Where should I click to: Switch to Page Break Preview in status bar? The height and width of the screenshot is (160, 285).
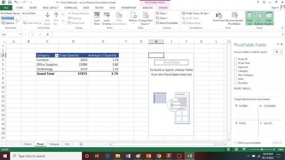click(244, 149)
